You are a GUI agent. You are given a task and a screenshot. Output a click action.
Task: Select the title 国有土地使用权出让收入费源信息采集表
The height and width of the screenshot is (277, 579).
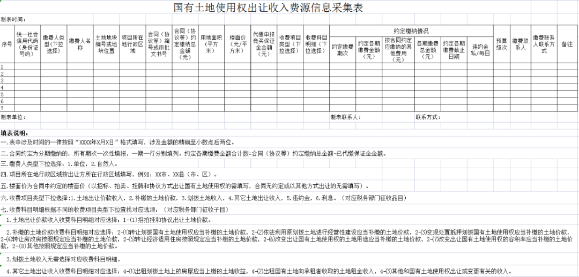tap(268, 8)
